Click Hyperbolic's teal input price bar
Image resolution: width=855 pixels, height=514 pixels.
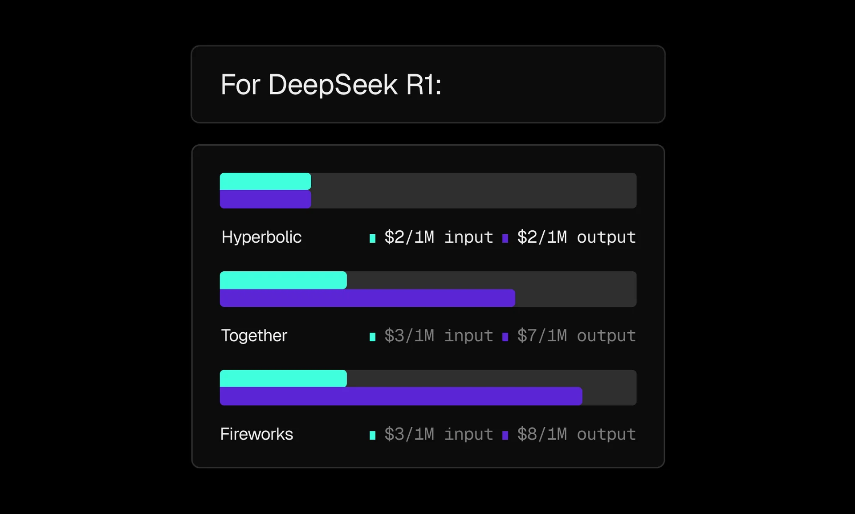pos(265,181)
